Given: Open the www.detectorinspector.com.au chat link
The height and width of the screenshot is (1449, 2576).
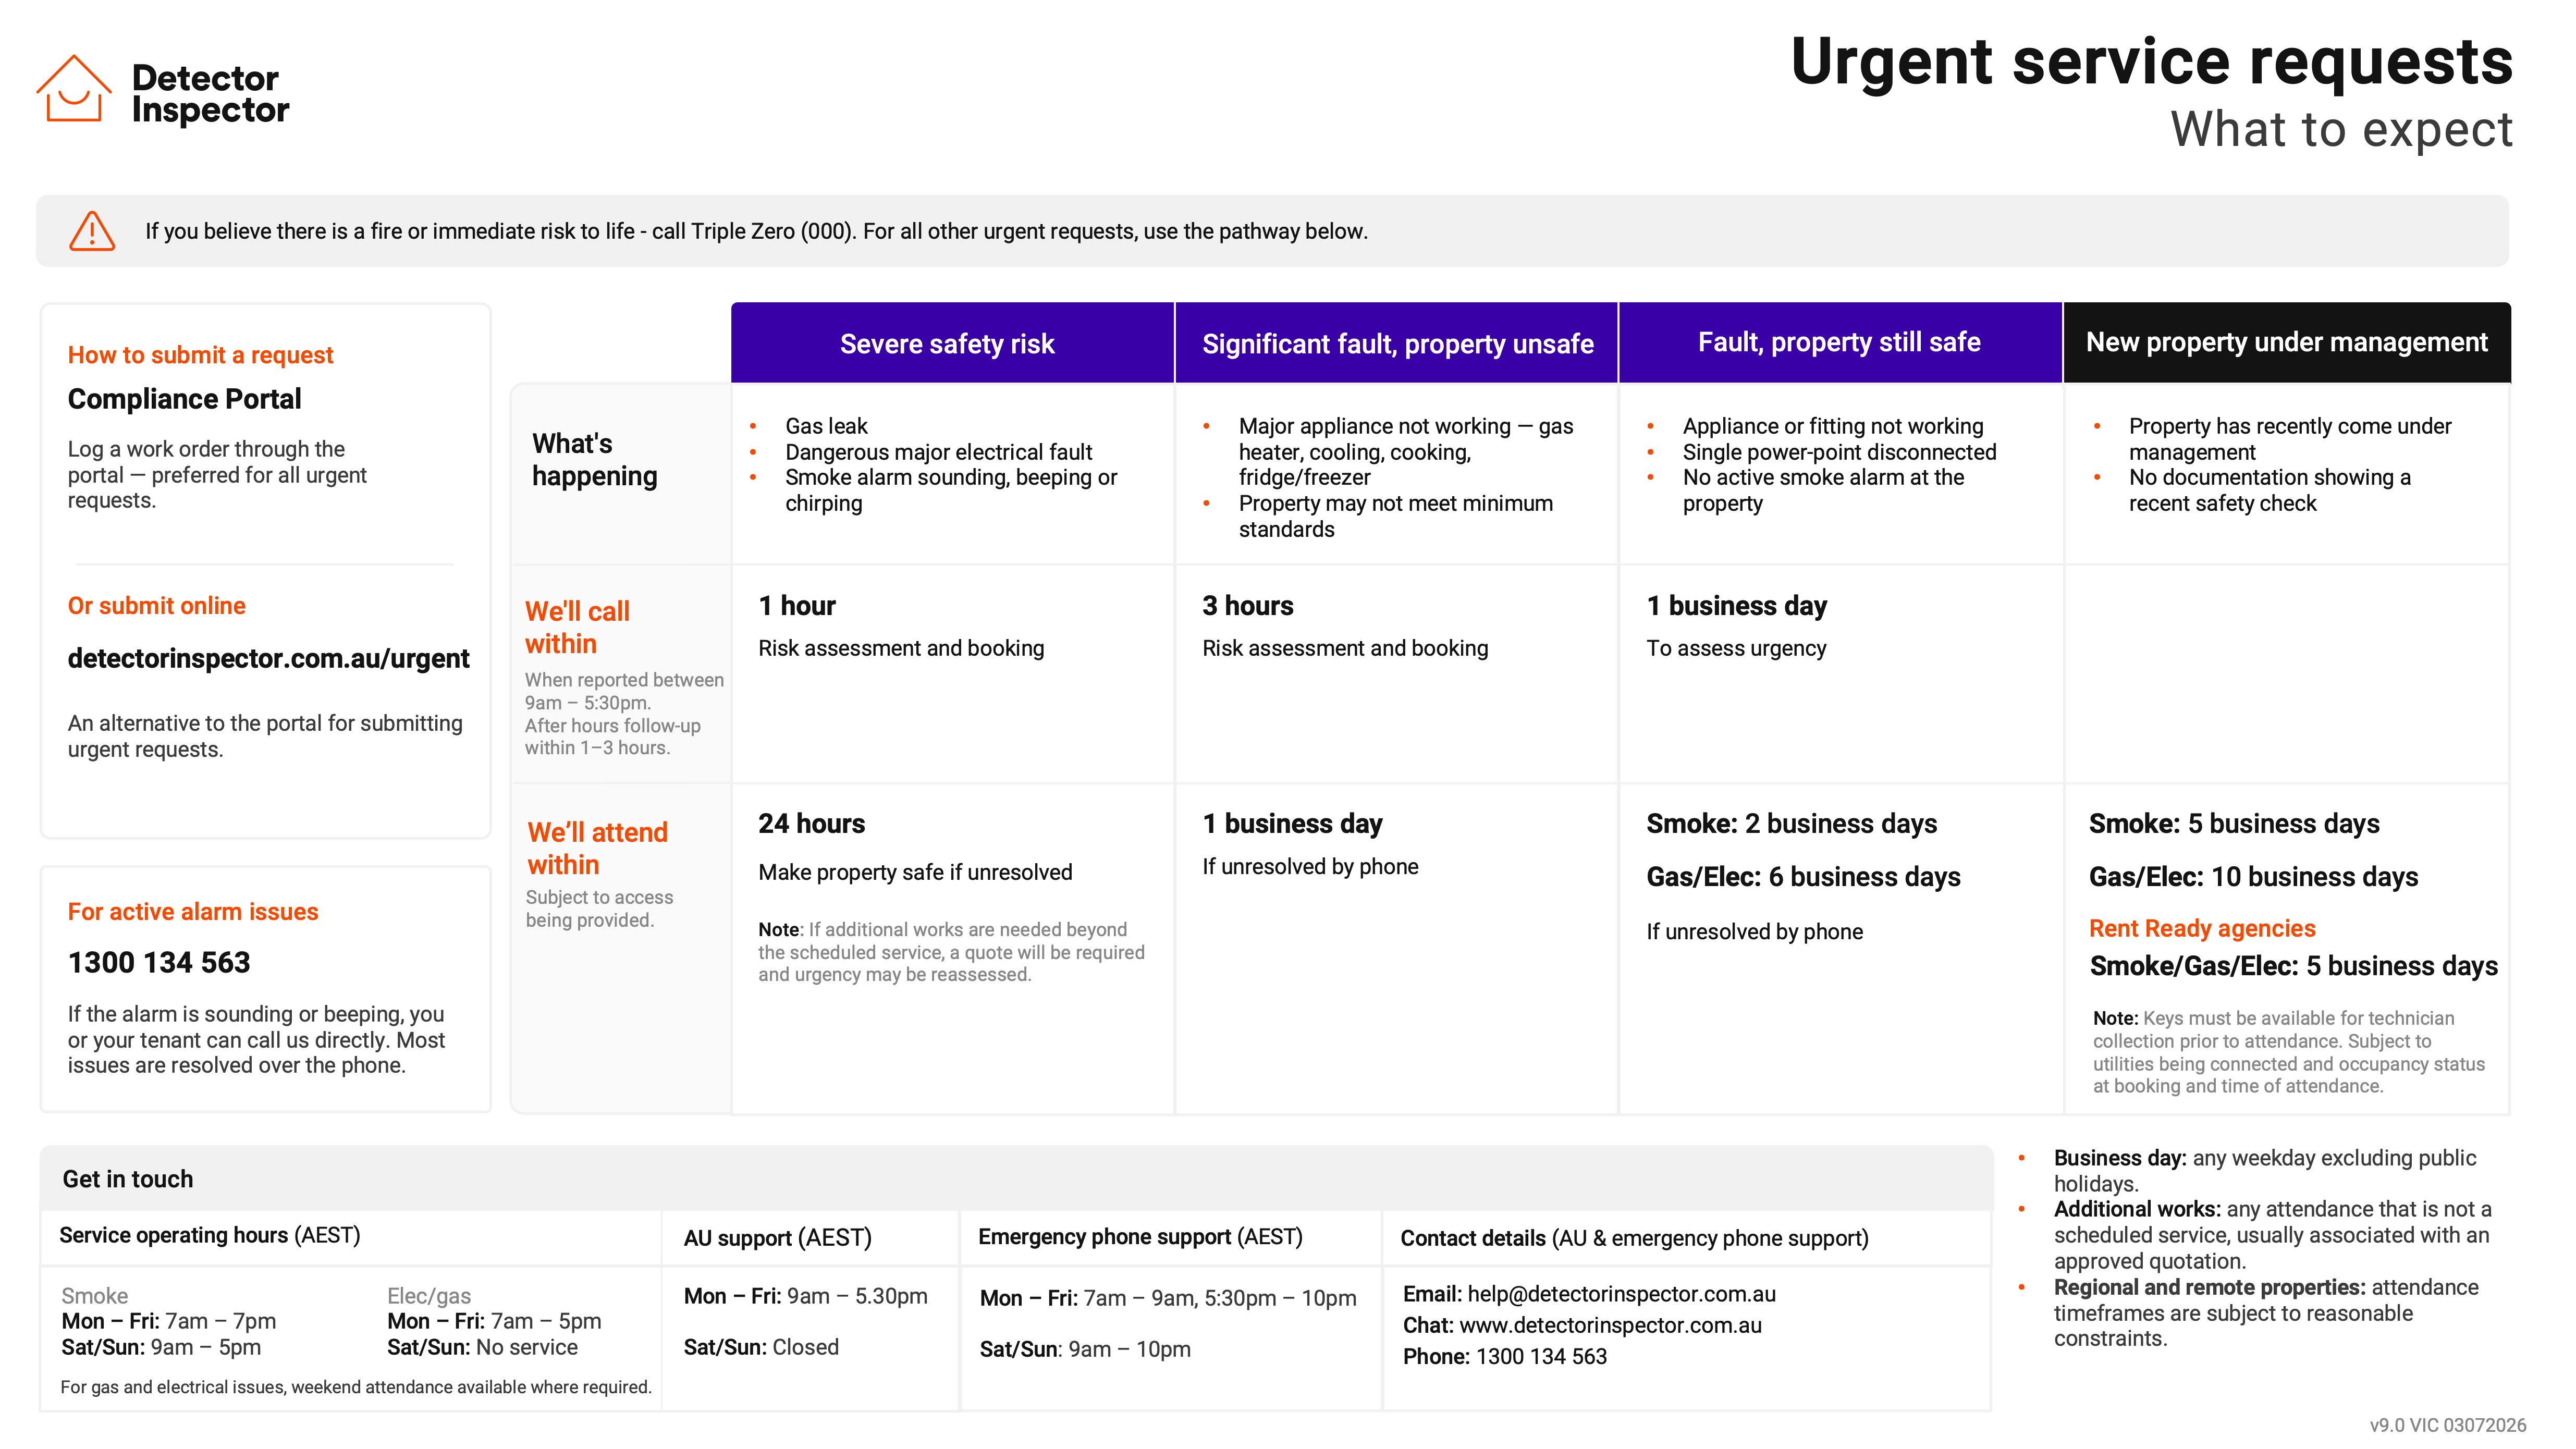Looking at the screenshot, I should [x=1611, y=1325].
